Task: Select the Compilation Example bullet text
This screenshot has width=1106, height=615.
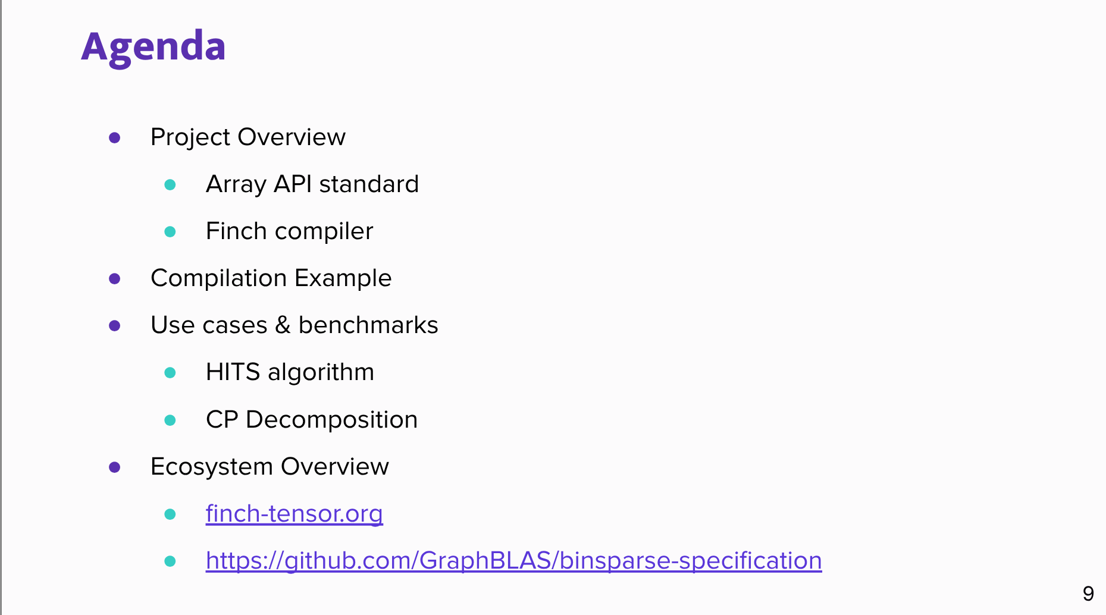Action: [x=271, y=278]
